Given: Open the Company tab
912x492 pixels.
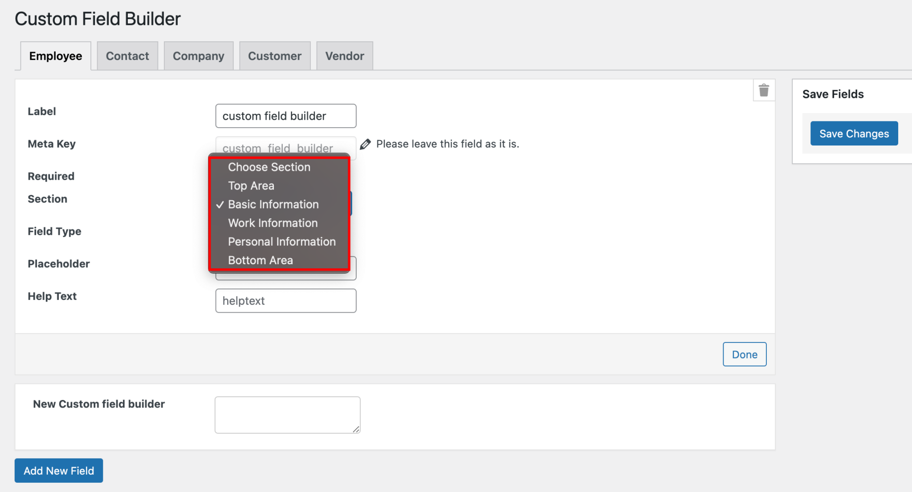Looking at the screenshot, I should click(199, 56).
